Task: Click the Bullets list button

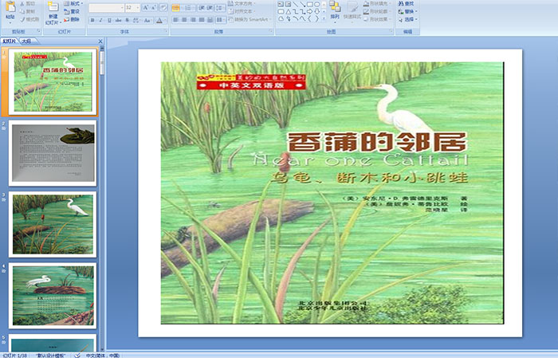Action: [x=177, y=7]
